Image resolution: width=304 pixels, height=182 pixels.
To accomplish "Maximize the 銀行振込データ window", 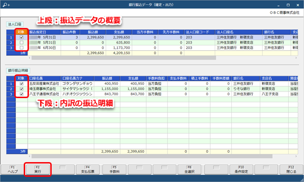I will [288, 5].
